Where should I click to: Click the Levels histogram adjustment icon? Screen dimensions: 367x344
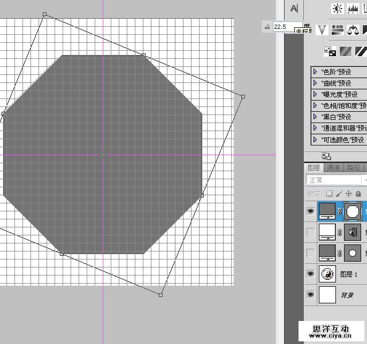[x=353, y=9]
